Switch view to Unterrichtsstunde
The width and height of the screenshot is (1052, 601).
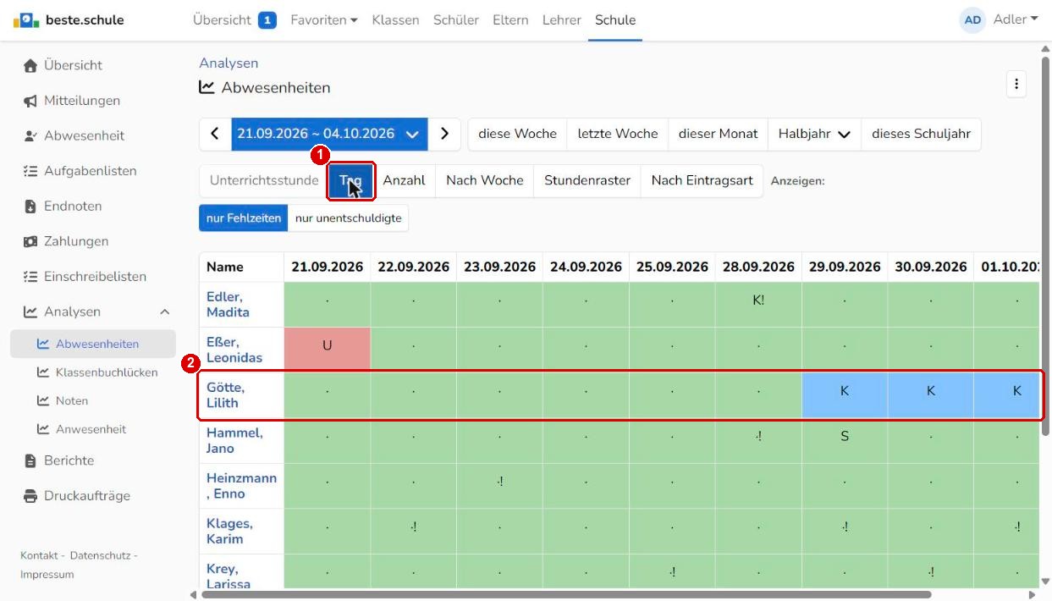pos(264,180)
